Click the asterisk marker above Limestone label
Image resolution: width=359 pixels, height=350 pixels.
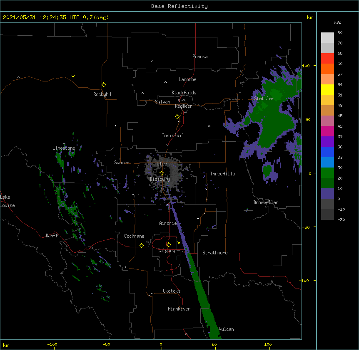pos(64,144)
